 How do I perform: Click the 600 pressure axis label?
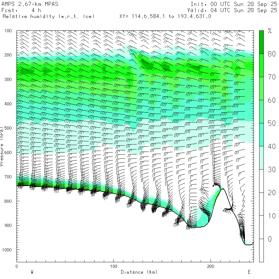[x=8, y=153]
